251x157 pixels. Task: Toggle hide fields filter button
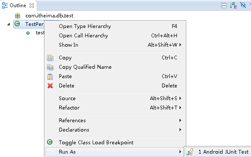coord(243,5)
